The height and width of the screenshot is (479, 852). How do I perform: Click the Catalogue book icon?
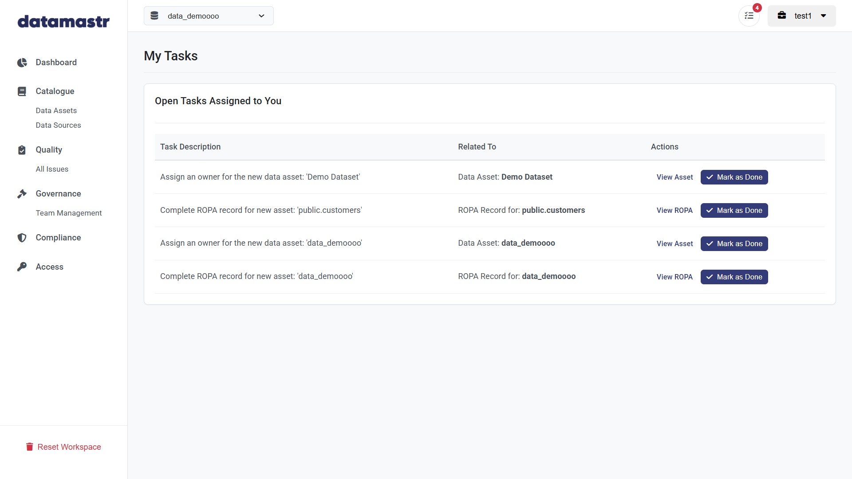point(22,91)
